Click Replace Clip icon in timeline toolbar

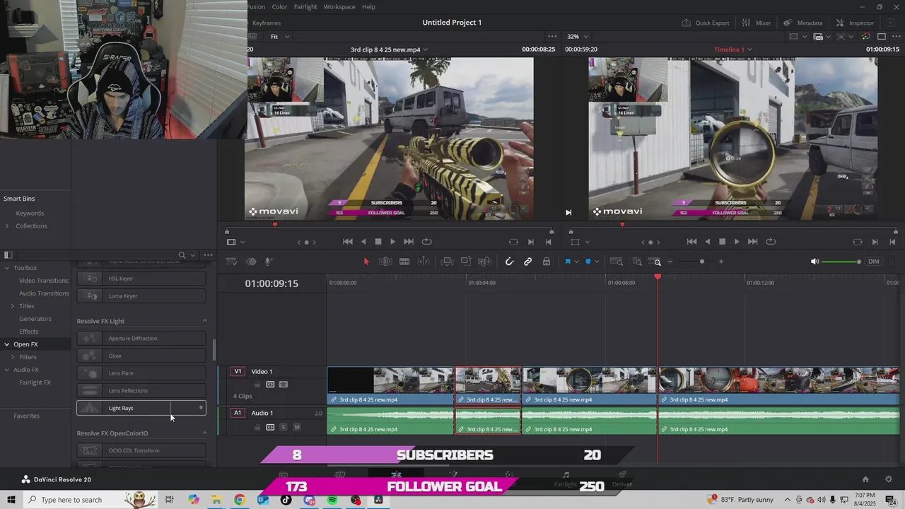pos(485,262)
